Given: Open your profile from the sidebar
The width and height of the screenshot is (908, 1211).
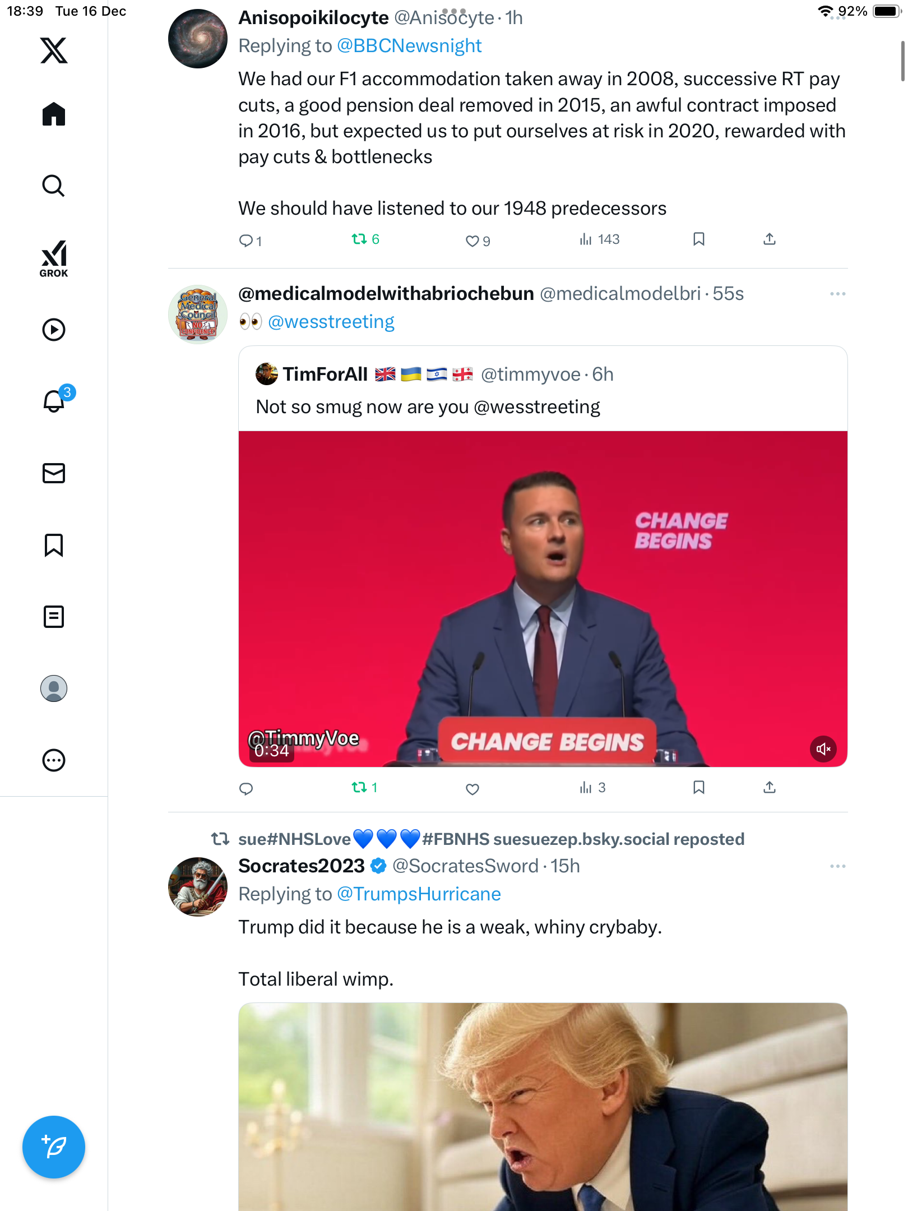Looking at the screenshot, I should (x=54, y=688).
